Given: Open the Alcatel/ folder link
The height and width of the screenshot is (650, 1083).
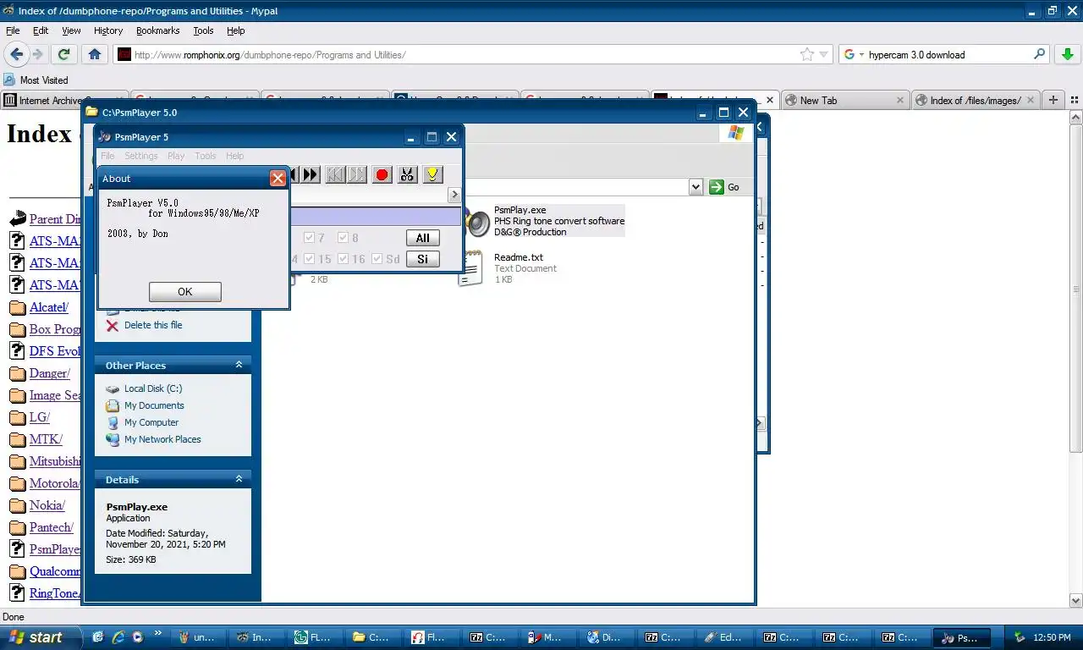Looking at the screenshot, I should coord(49,307).
